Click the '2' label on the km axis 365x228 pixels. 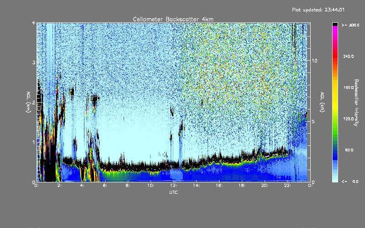34,103
